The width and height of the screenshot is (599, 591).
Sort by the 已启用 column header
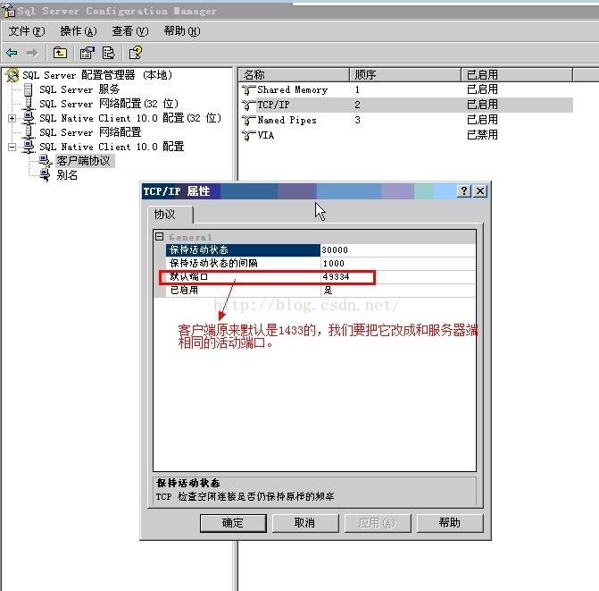[517, 75]
